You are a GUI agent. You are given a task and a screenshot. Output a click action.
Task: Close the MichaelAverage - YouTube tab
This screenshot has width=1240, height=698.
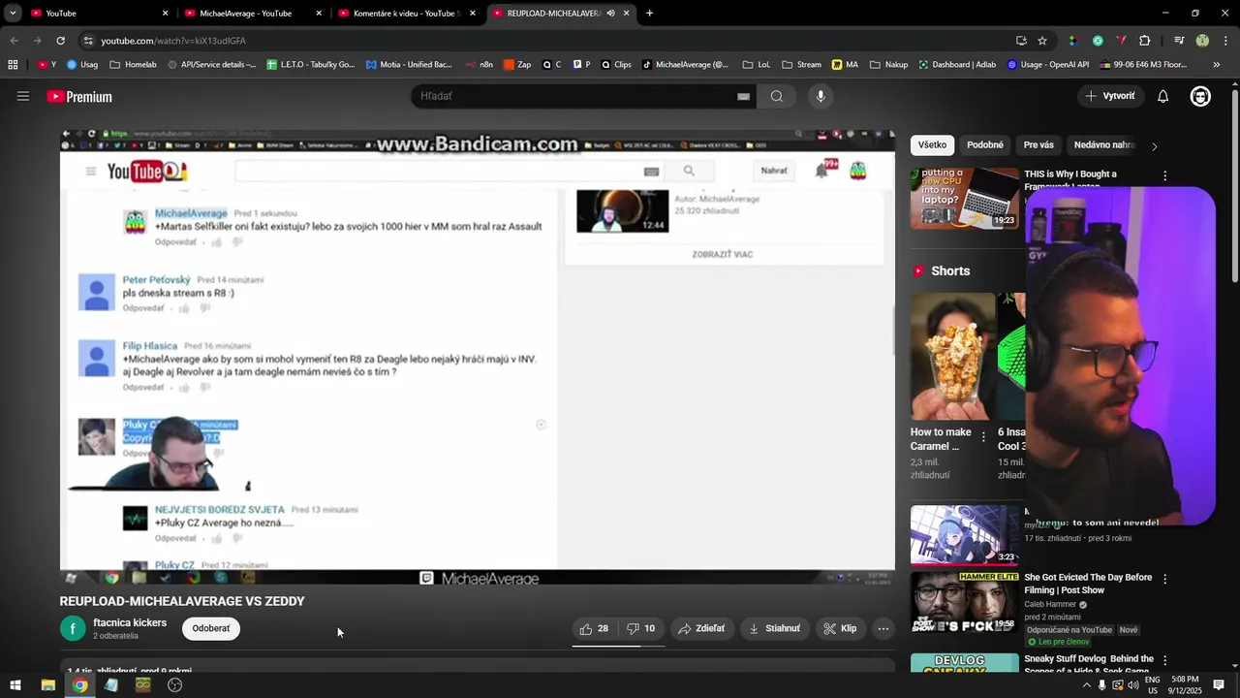point(319,14)
